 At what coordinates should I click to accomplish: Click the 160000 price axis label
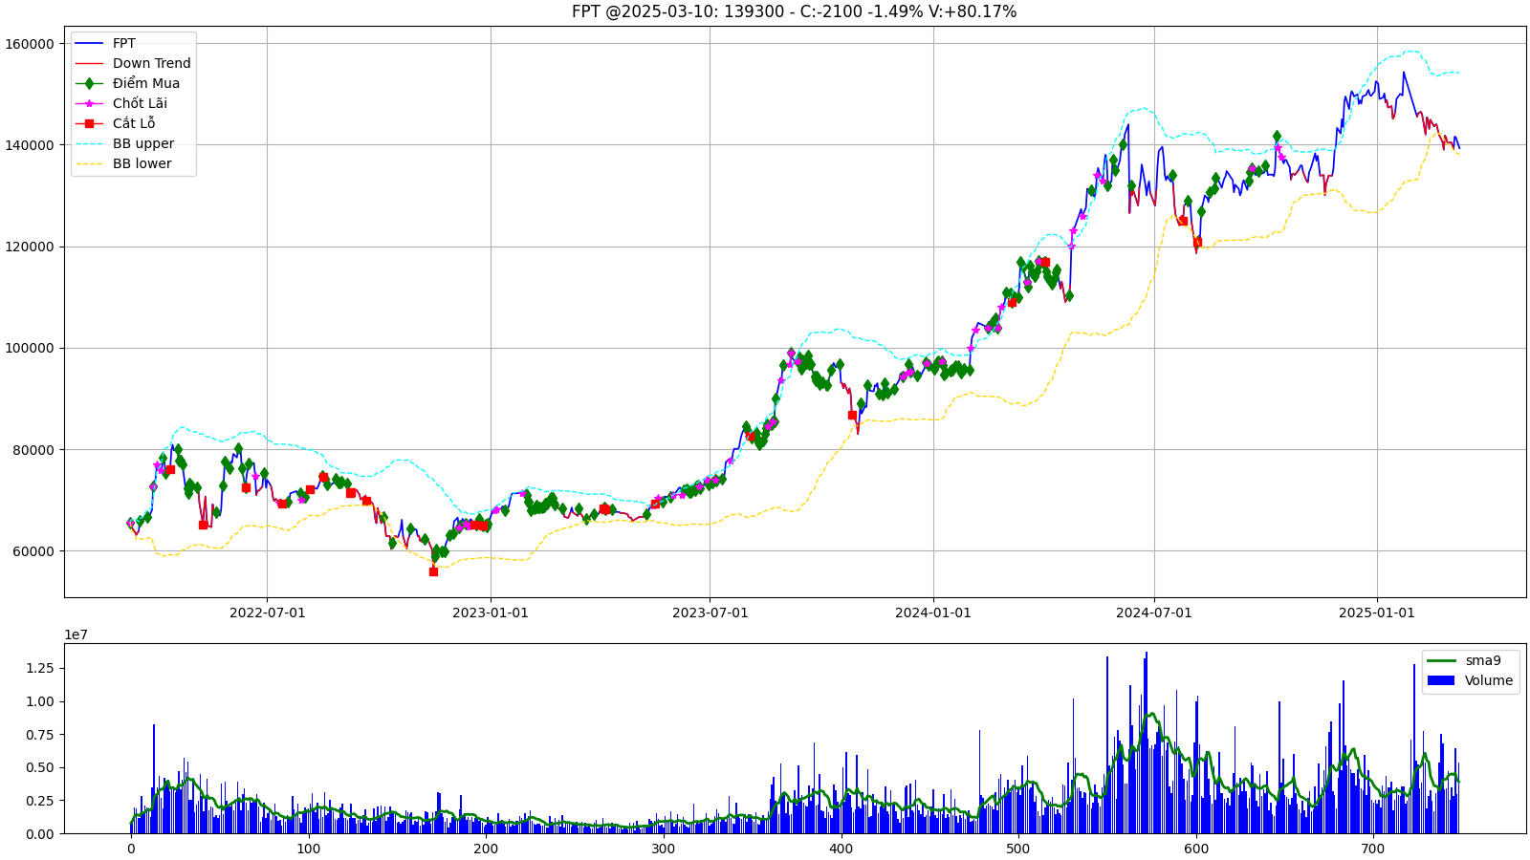click(x=30, y=44)
